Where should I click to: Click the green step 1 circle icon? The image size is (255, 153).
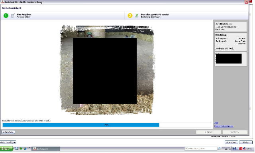[6, 16]
